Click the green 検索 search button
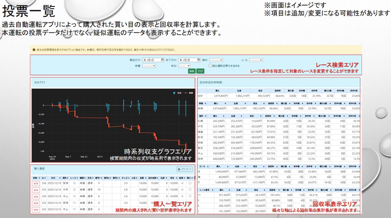This screenshot has height=218, width=391. [x=192, y=71]
